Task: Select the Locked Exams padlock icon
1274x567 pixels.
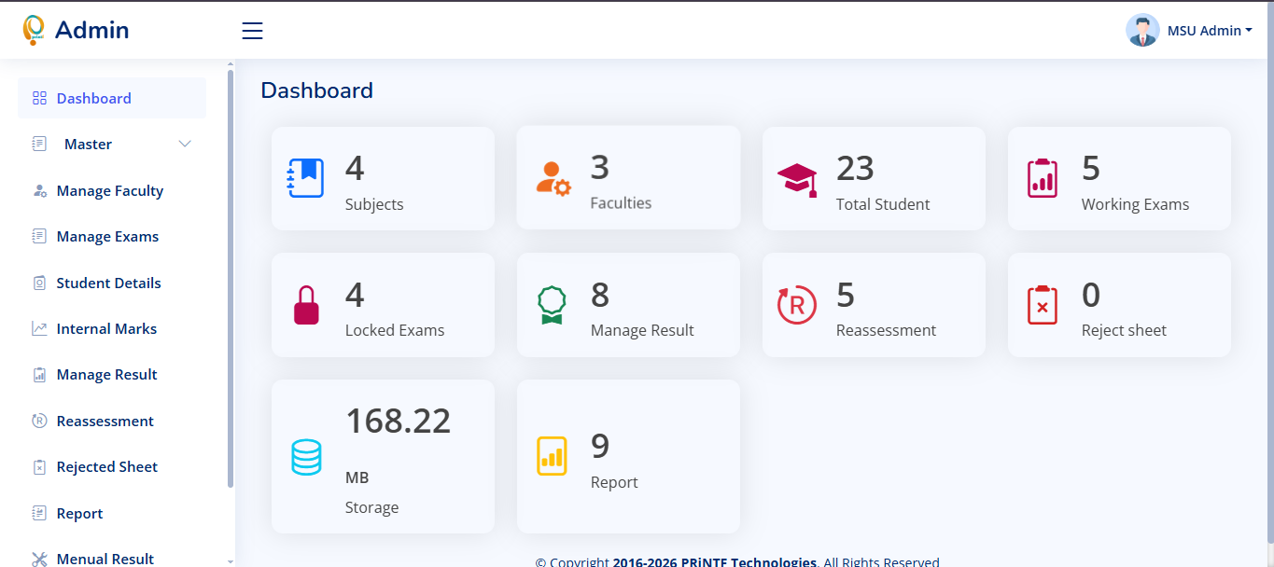Action: tap(306, 304)
